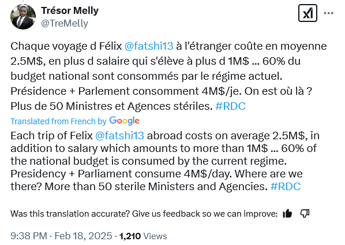Click the thumbs down translation feedback icon
This screenshot has height=245, width=345.
click(x=305, y=213)
